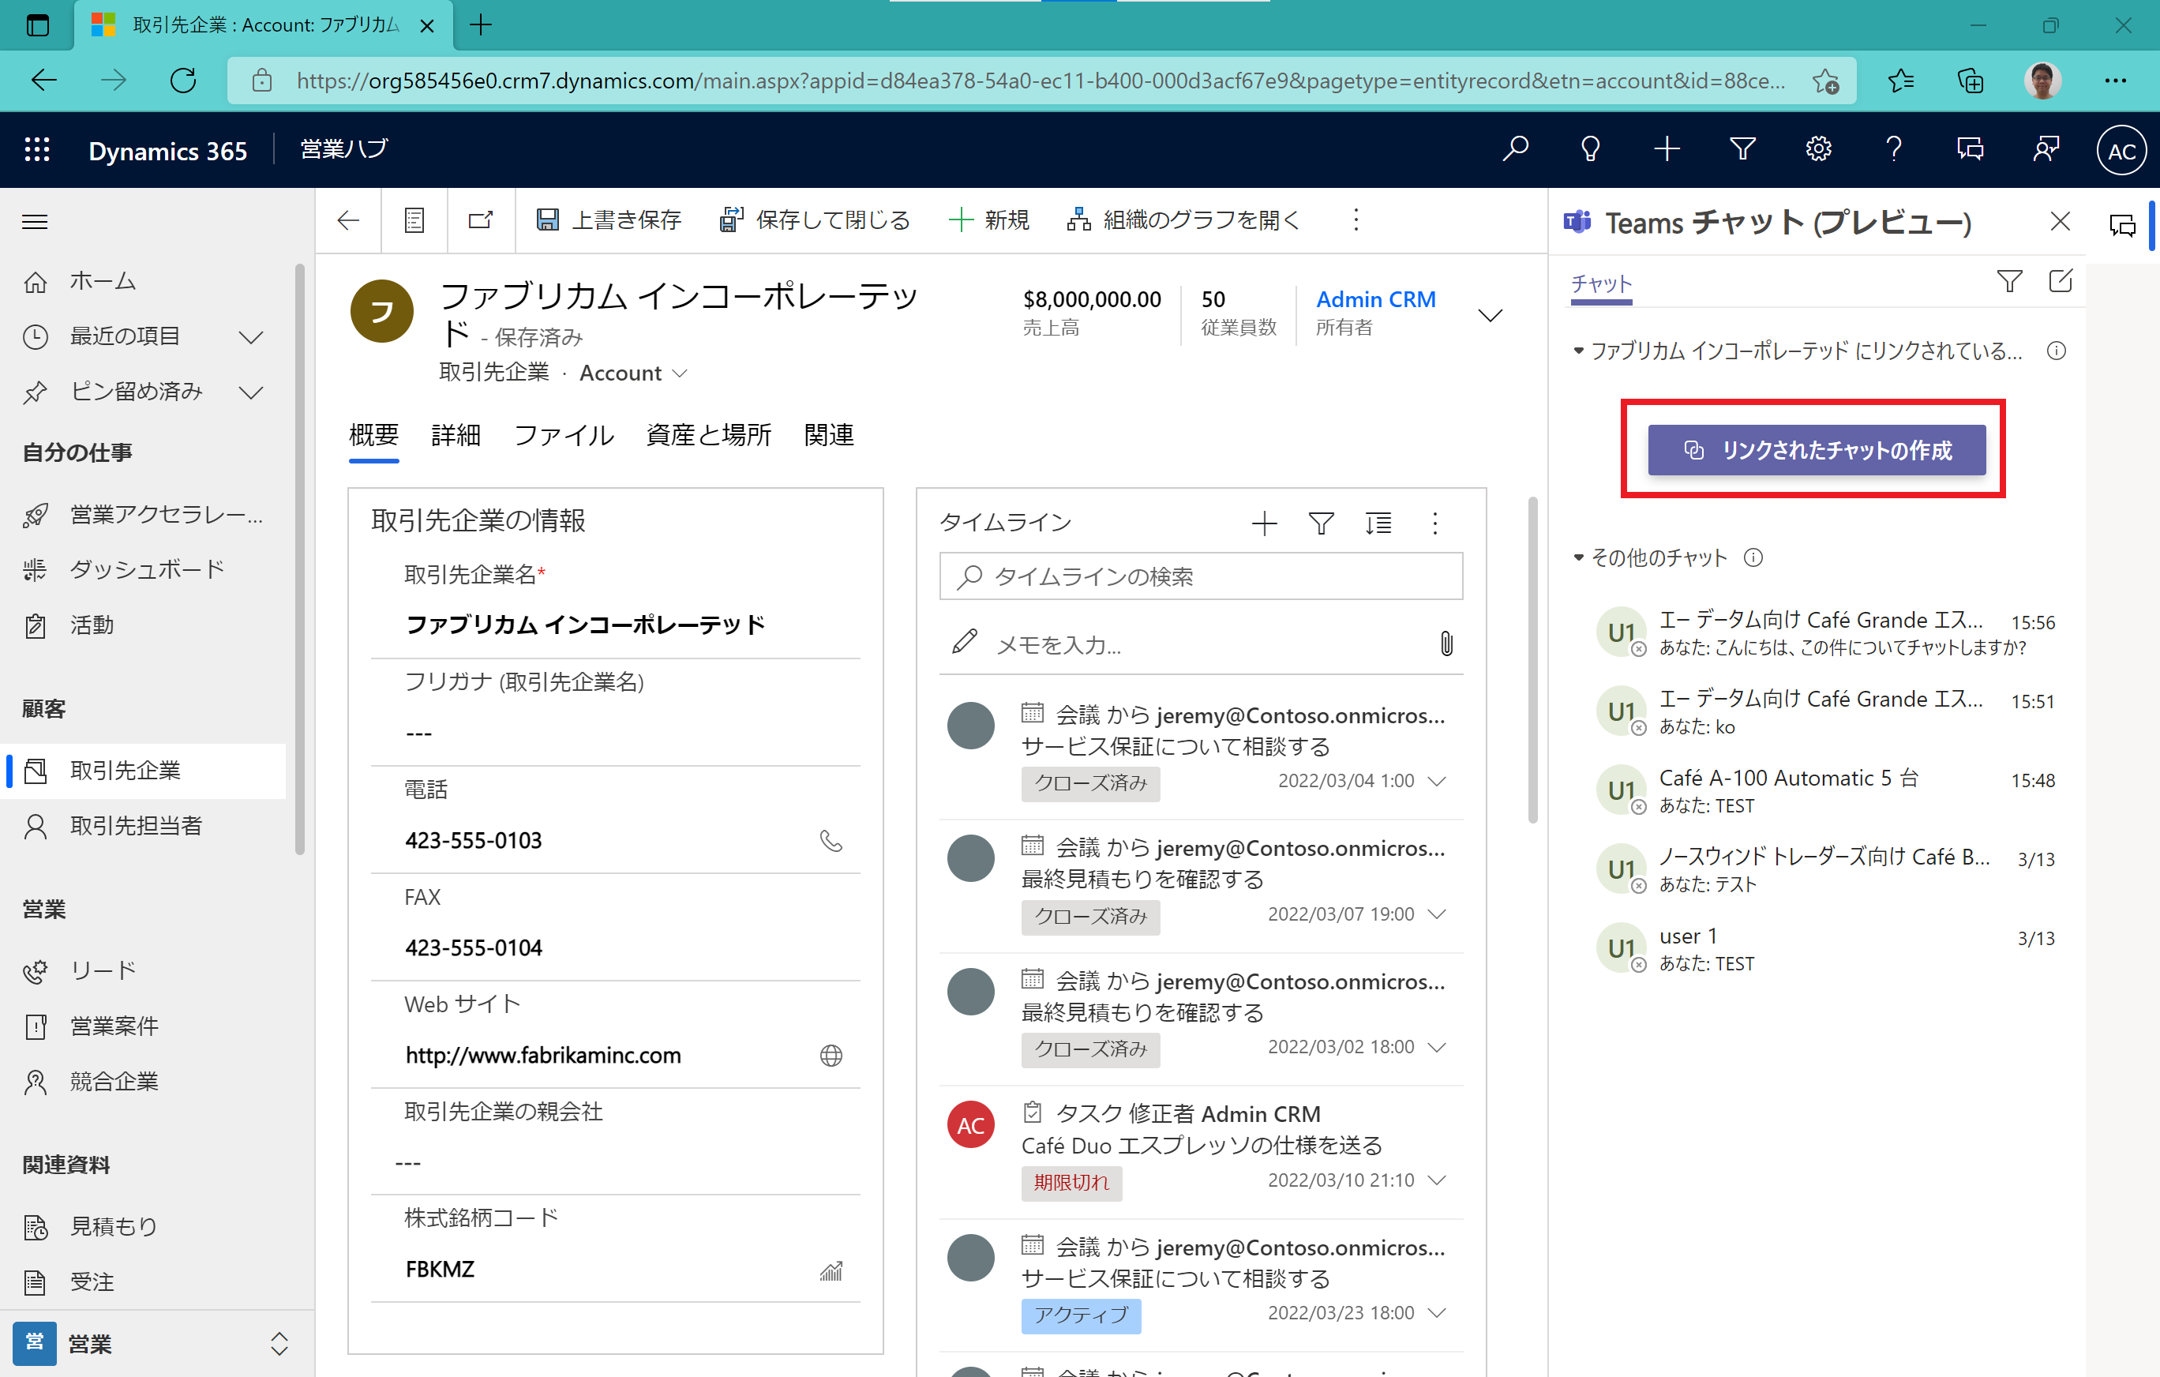Click the timeline expand all records icon
Screen dimensions: 2160x1377
point(1378,523)
